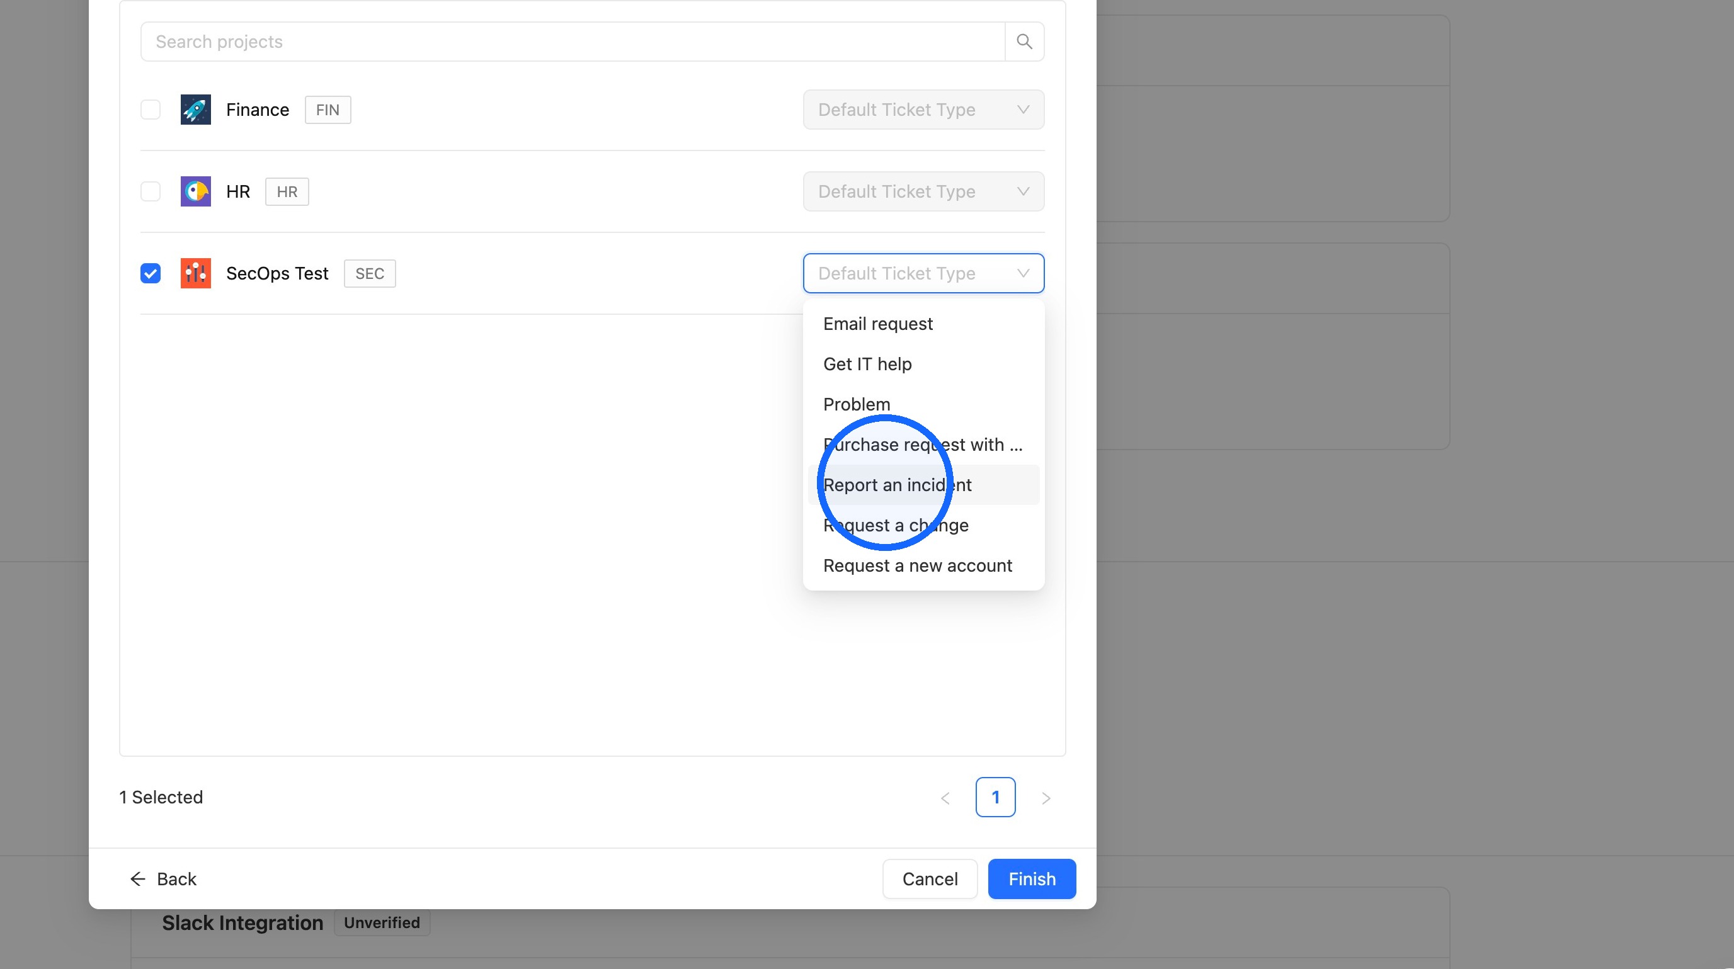The height and width of the screenshot is (969, 1734).
Task: Focus the Search projects field
Action: 573,42
